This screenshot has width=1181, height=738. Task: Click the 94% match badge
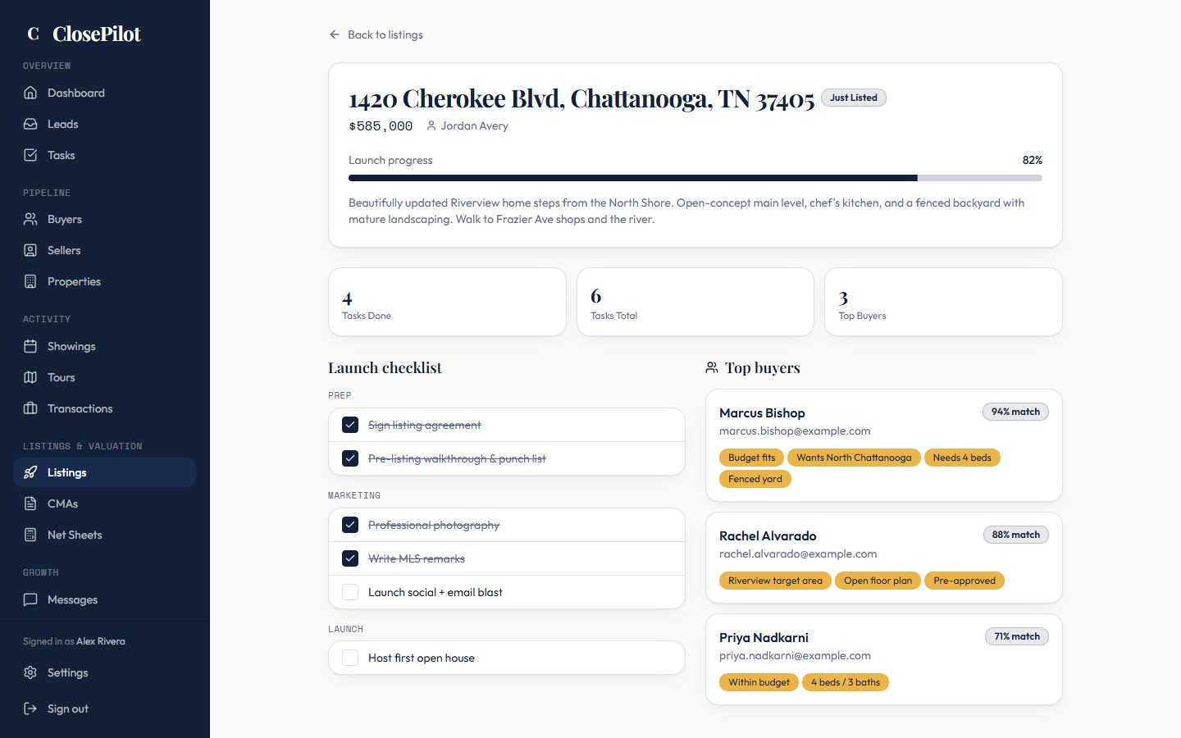pyautogui.click(x=1015, y=412)
